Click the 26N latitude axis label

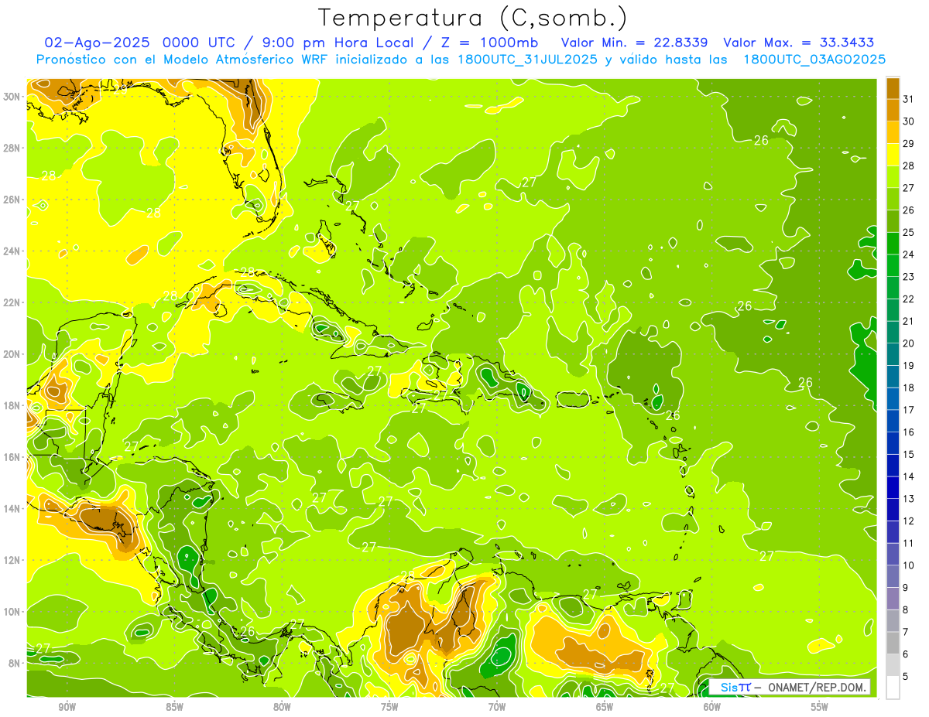coord(12,200)
